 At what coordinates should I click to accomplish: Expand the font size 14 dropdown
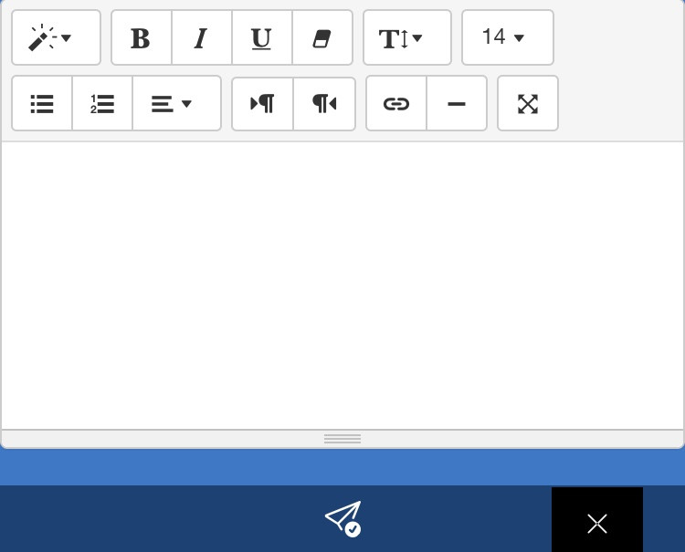[x=507, y=38]
